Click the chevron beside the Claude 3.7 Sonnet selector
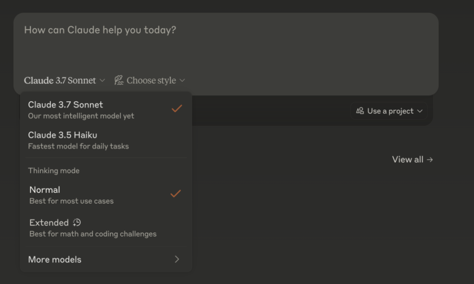The width and height of the screenshot is (474, 284). click(x=102, y=80)
